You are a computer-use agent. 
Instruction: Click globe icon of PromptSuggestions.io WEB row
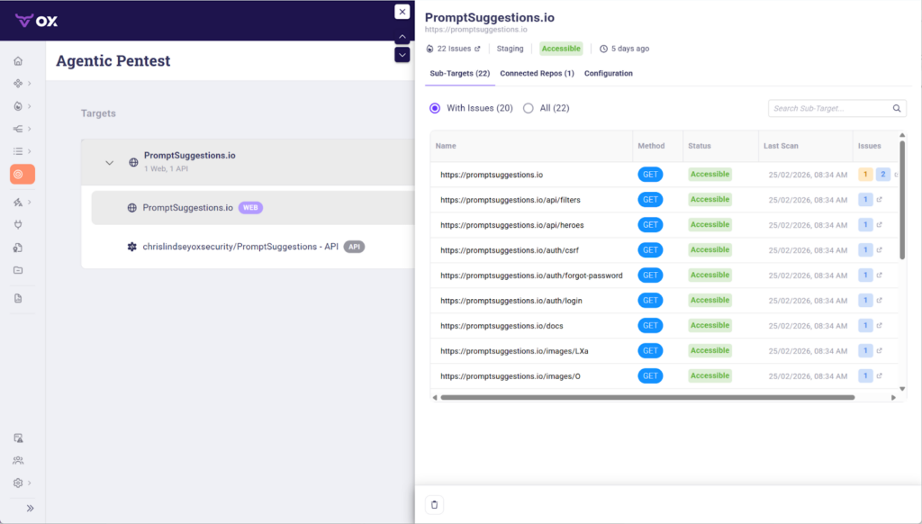[131, 208]
